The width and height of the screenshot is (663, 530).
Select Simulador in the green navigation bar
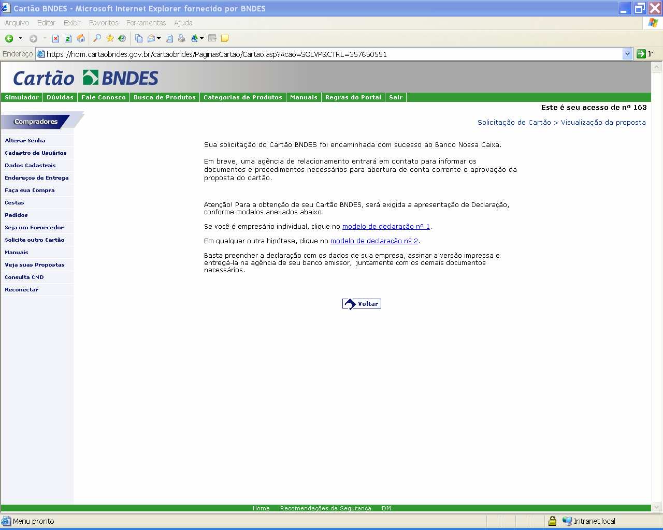coord(22,97)
